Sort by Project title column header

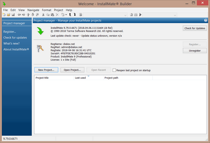point(54,78)
